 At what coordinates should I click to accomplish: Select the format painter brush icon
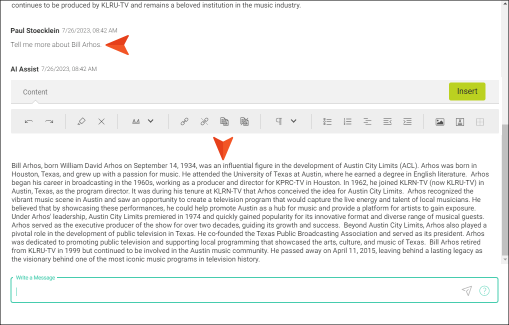click(x=81, y=121)
